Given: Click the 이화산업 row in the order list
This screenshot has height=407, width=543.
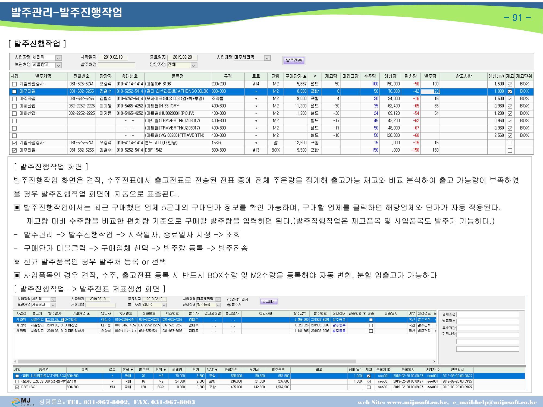Looking at the screenshot, I should [x=225, y=325].
